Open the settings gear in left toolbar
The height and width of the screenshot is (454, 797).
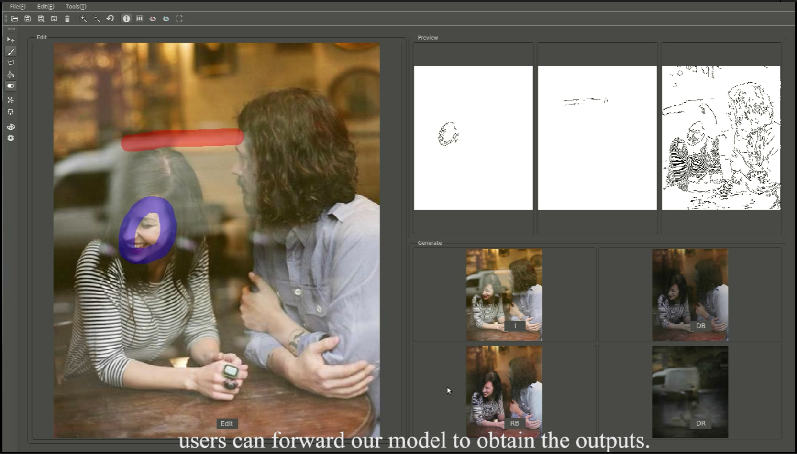[x=11, y=138]
